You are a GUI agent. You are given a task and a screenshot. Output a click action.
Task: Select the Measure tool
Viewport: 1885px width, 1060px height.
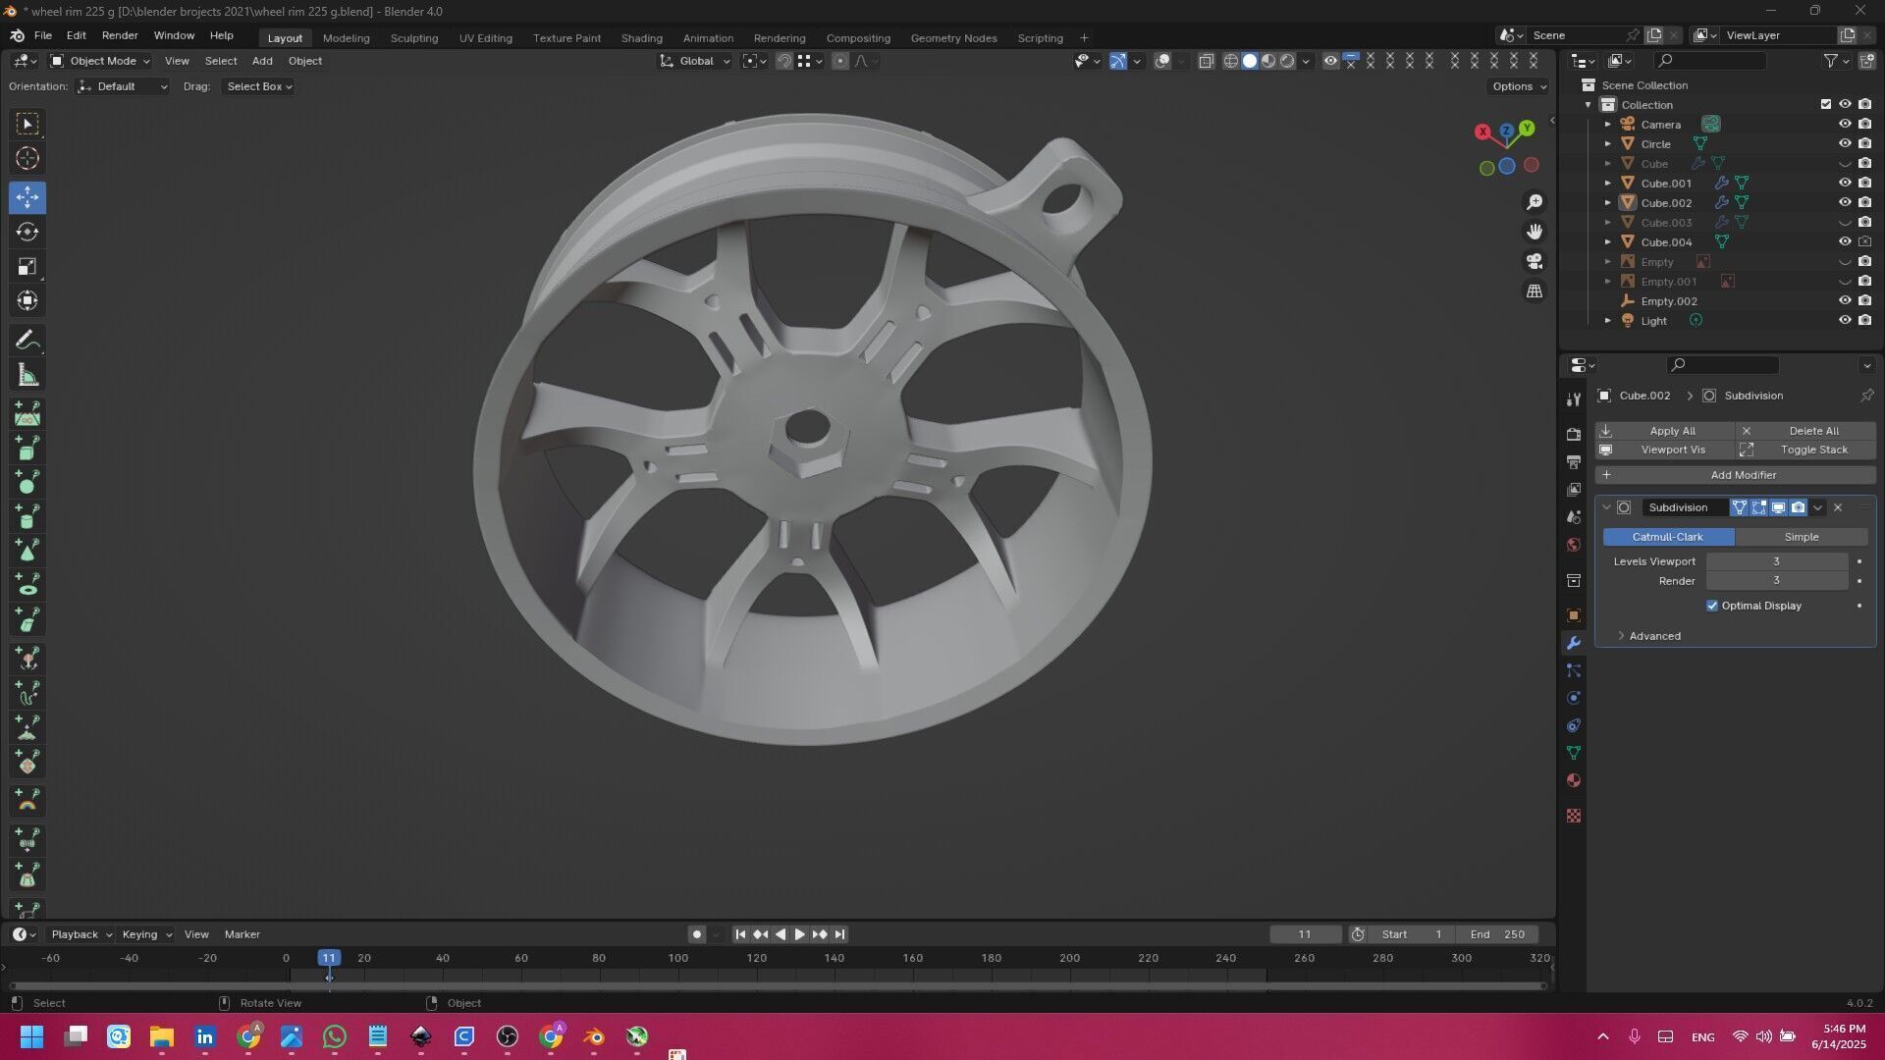coord(27,375)
